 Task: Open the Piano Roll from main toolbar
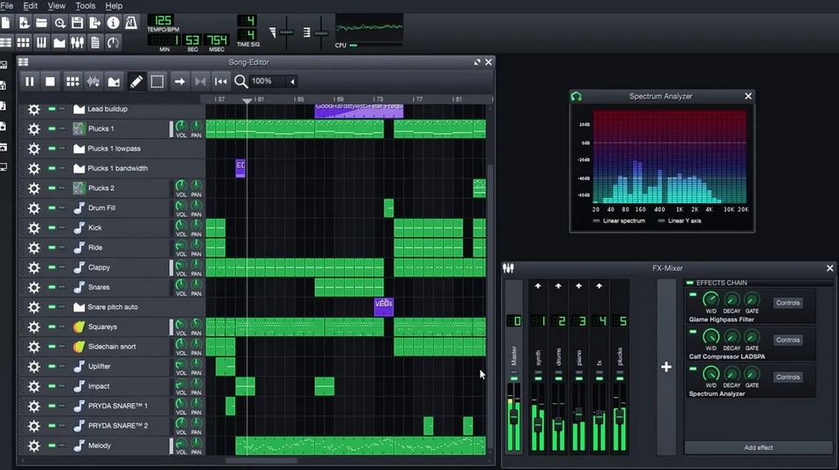41,42
